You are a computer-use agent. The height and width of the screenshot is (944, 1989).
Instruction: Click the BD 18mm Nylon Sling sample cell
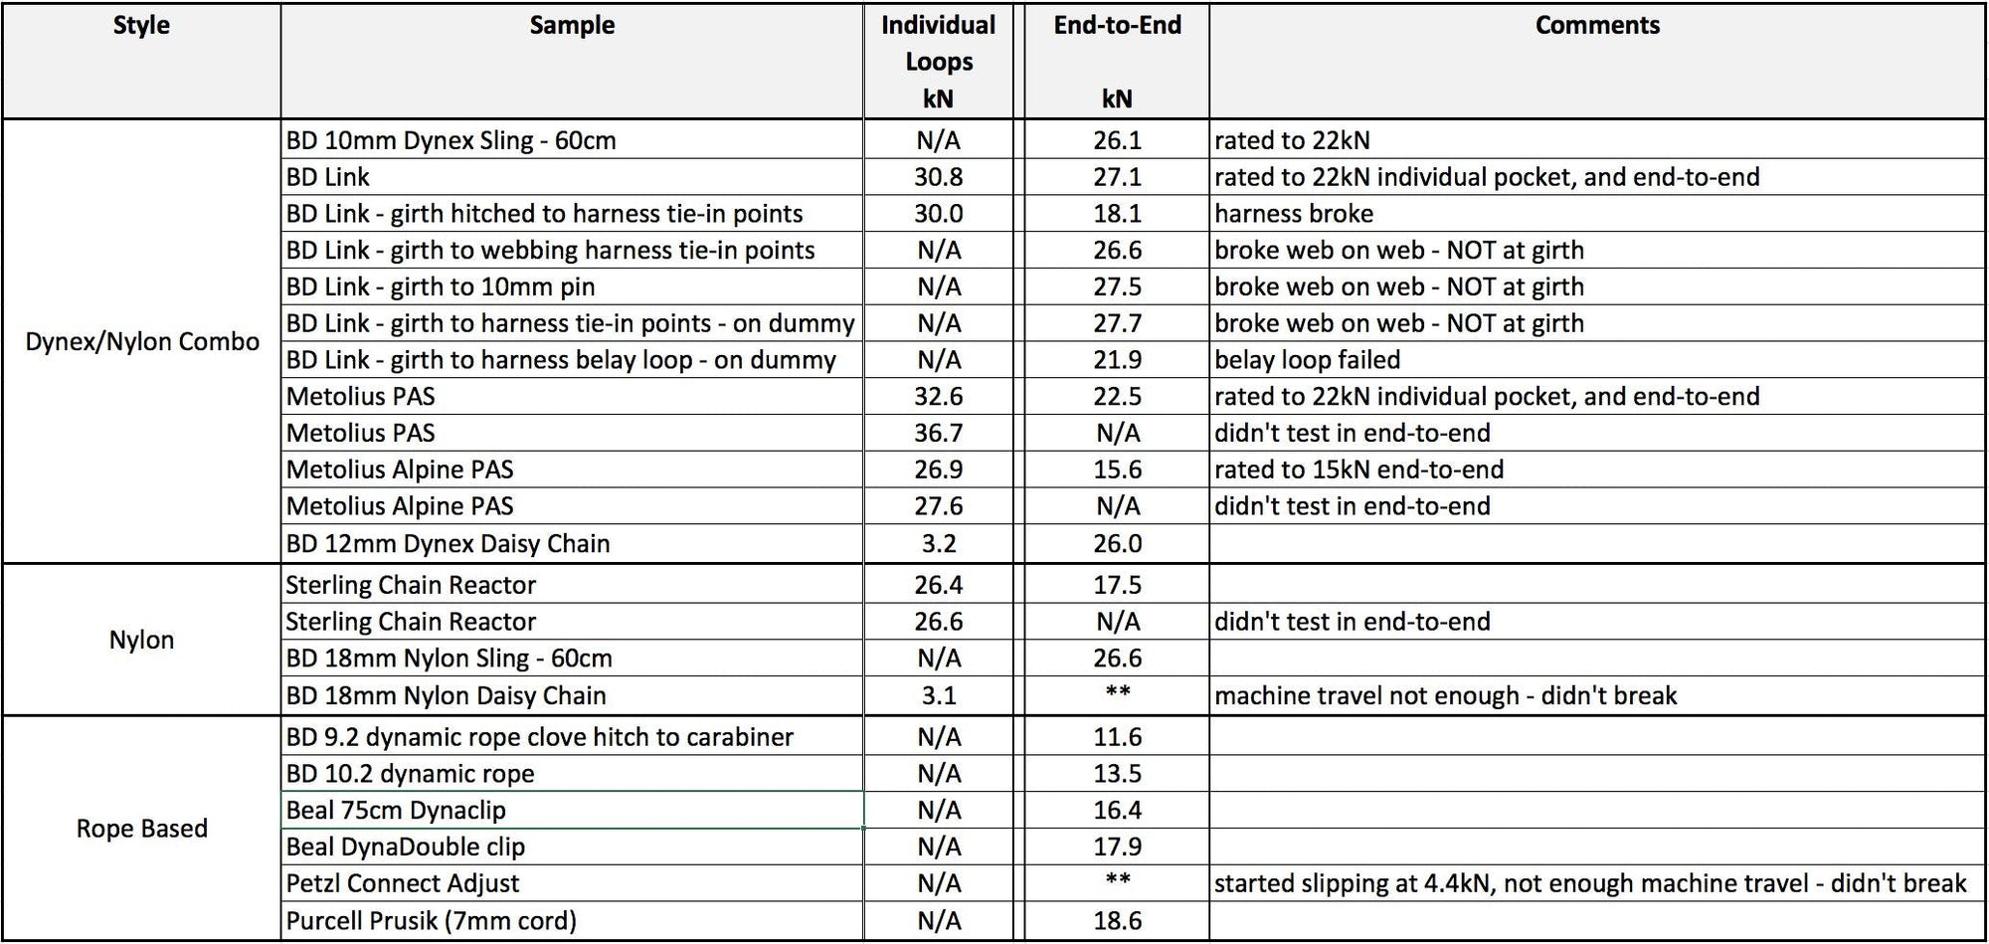point(450,659)
